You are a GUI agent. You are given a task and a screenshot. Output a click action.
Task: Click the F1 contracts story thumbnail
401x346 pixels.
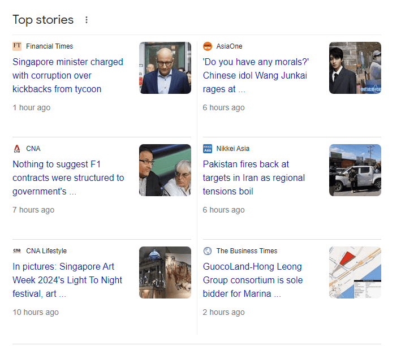point(165,170)
